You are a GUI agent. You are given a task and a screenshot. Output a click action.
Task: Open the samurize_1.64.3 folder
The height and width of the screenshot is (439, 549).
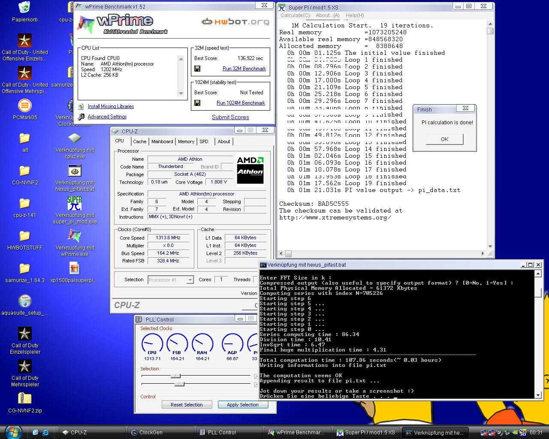pos(24,268)
